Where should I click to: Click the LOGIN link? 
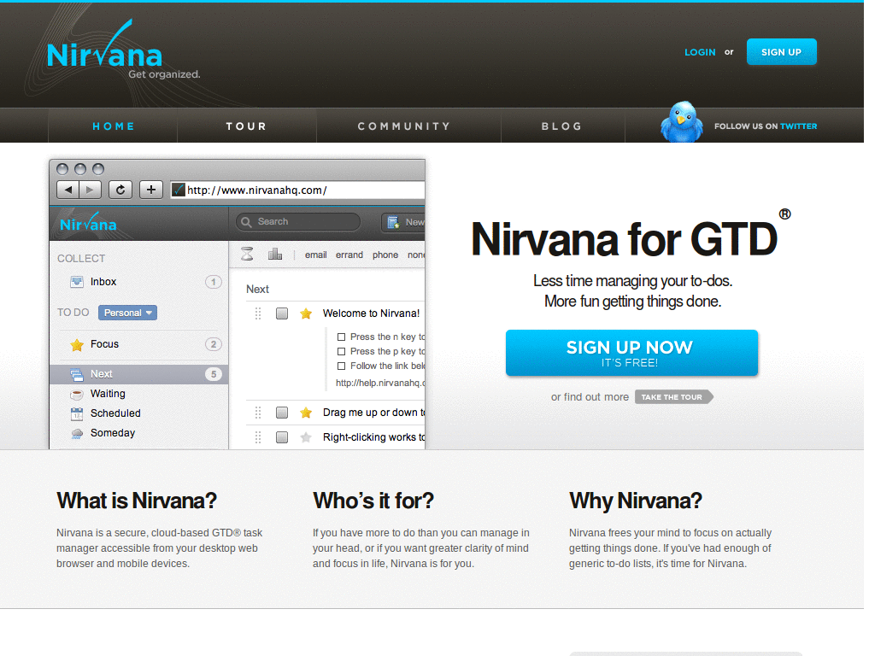tap(700, 52)
